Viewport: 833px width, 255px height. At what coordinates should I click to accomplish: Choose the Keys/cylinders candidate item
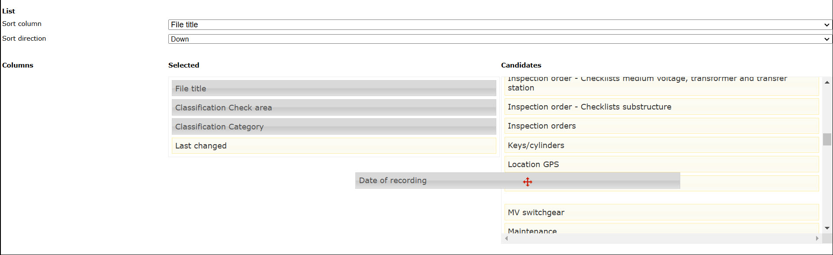tap(662, 145)
